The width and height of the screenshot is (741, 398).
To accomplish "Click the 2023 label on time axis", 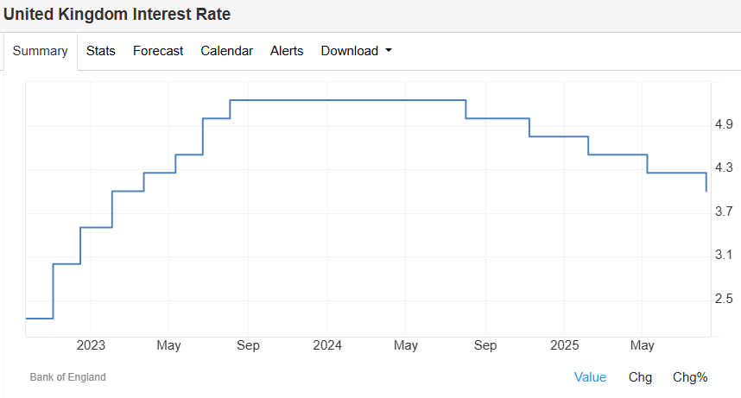I will [91, 345].
